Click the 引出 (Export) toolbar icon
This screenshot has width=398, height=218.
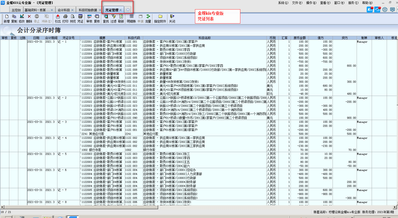coord(58,17)
